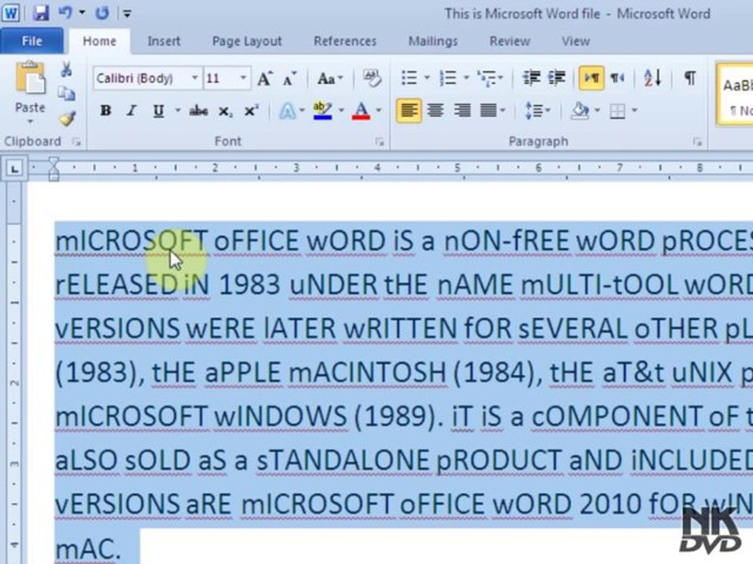This screenshot has width=753, height=564.
Task: Toggle Strikethrough formatting
Action: (x=198, y=110)
